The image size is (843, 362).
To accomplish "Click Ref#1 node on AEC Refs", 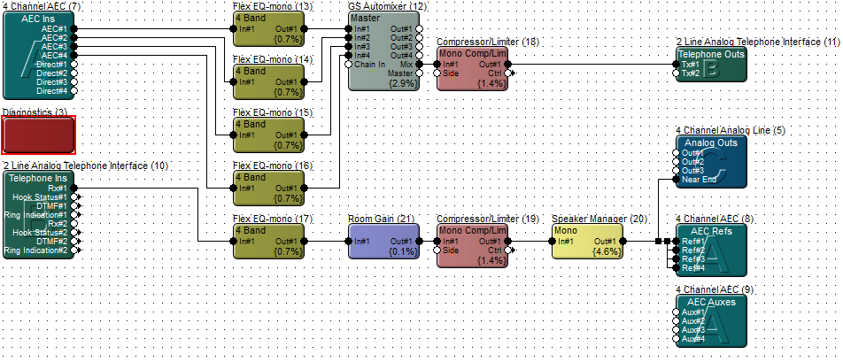I will point(676,241).
